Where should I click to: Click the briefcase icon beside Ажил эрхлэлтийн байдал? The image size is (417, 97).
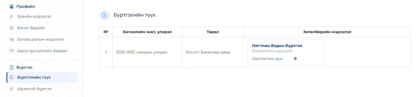[11, 51]
